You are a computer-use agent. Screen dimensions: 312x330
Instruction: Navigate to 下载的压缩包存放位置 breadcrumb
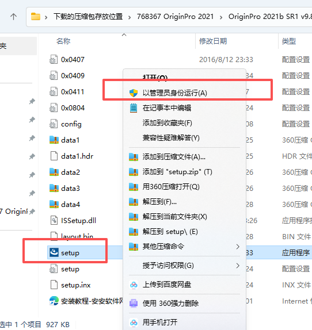88,17
